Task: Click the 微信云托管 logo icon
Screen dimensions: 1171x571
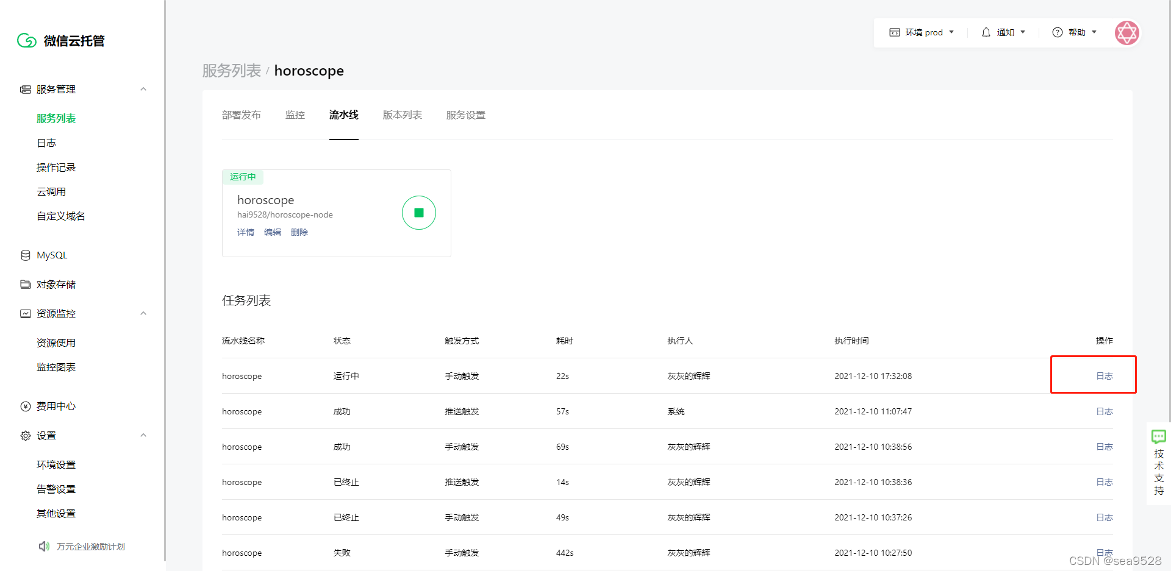Action: (26, 40)
